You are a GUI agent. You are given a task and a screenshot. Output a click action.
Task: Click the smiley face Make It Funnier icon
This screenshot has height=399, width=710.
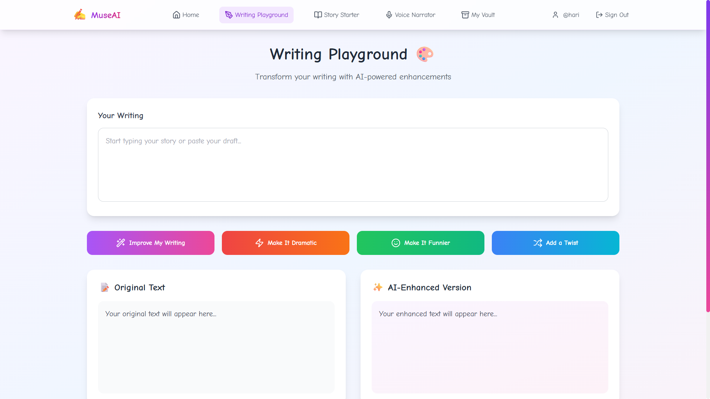[x=396, y=243]
